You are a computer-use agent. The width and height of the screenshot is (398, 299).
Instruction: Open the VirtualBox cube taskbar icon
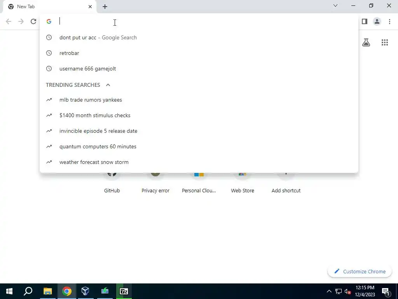[85, 291]
